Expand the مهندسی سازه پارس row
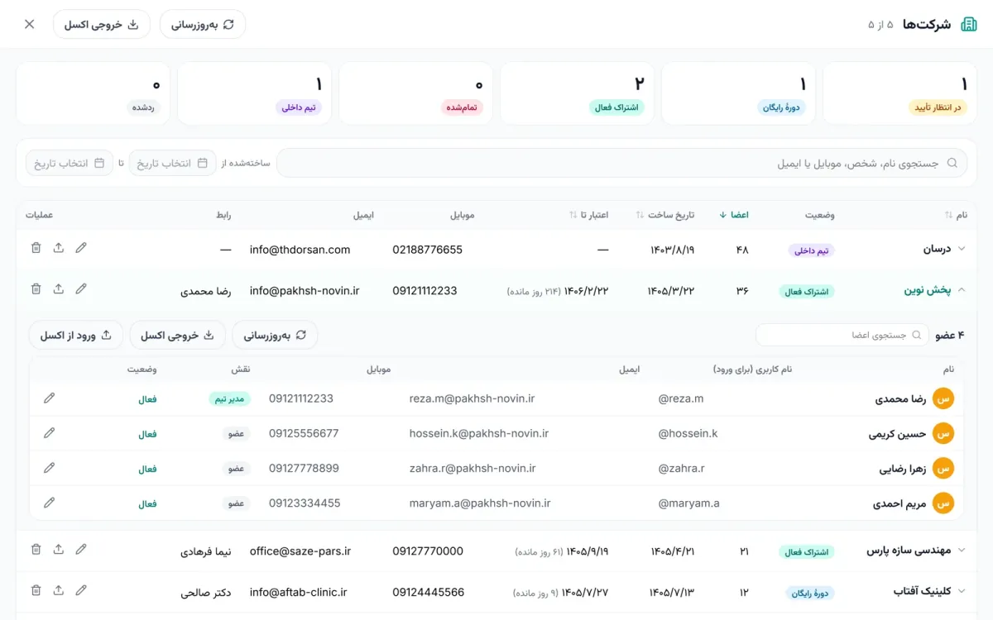This screenshot has height=620, width=993. [962, 551]
